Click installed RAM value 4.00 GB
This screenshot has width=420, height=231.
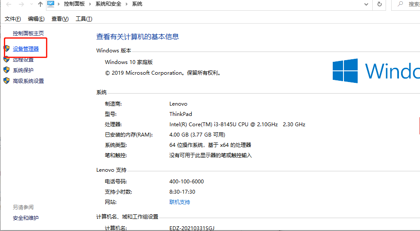pos(197,135)
